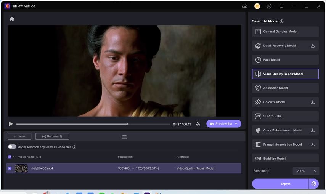Select the SDR to HDR option
The width and height of the screenshot is (326, 194).
tap(285, 116)
